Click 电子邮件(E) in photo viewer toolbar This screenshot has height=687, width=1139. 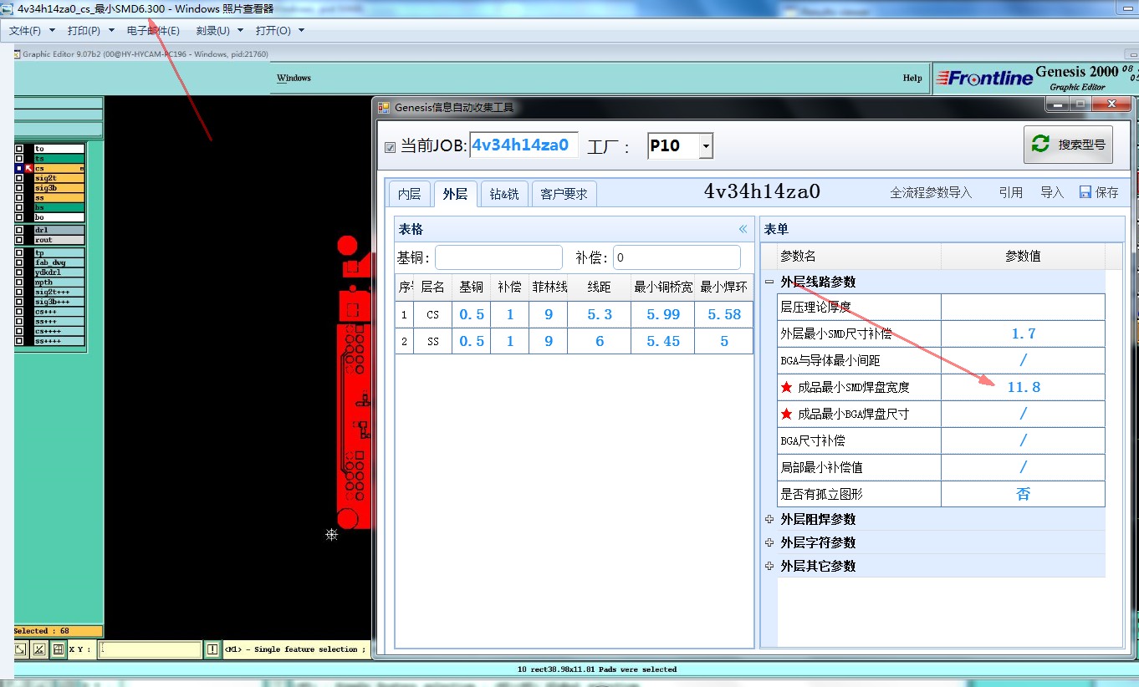tap(153, 31)
